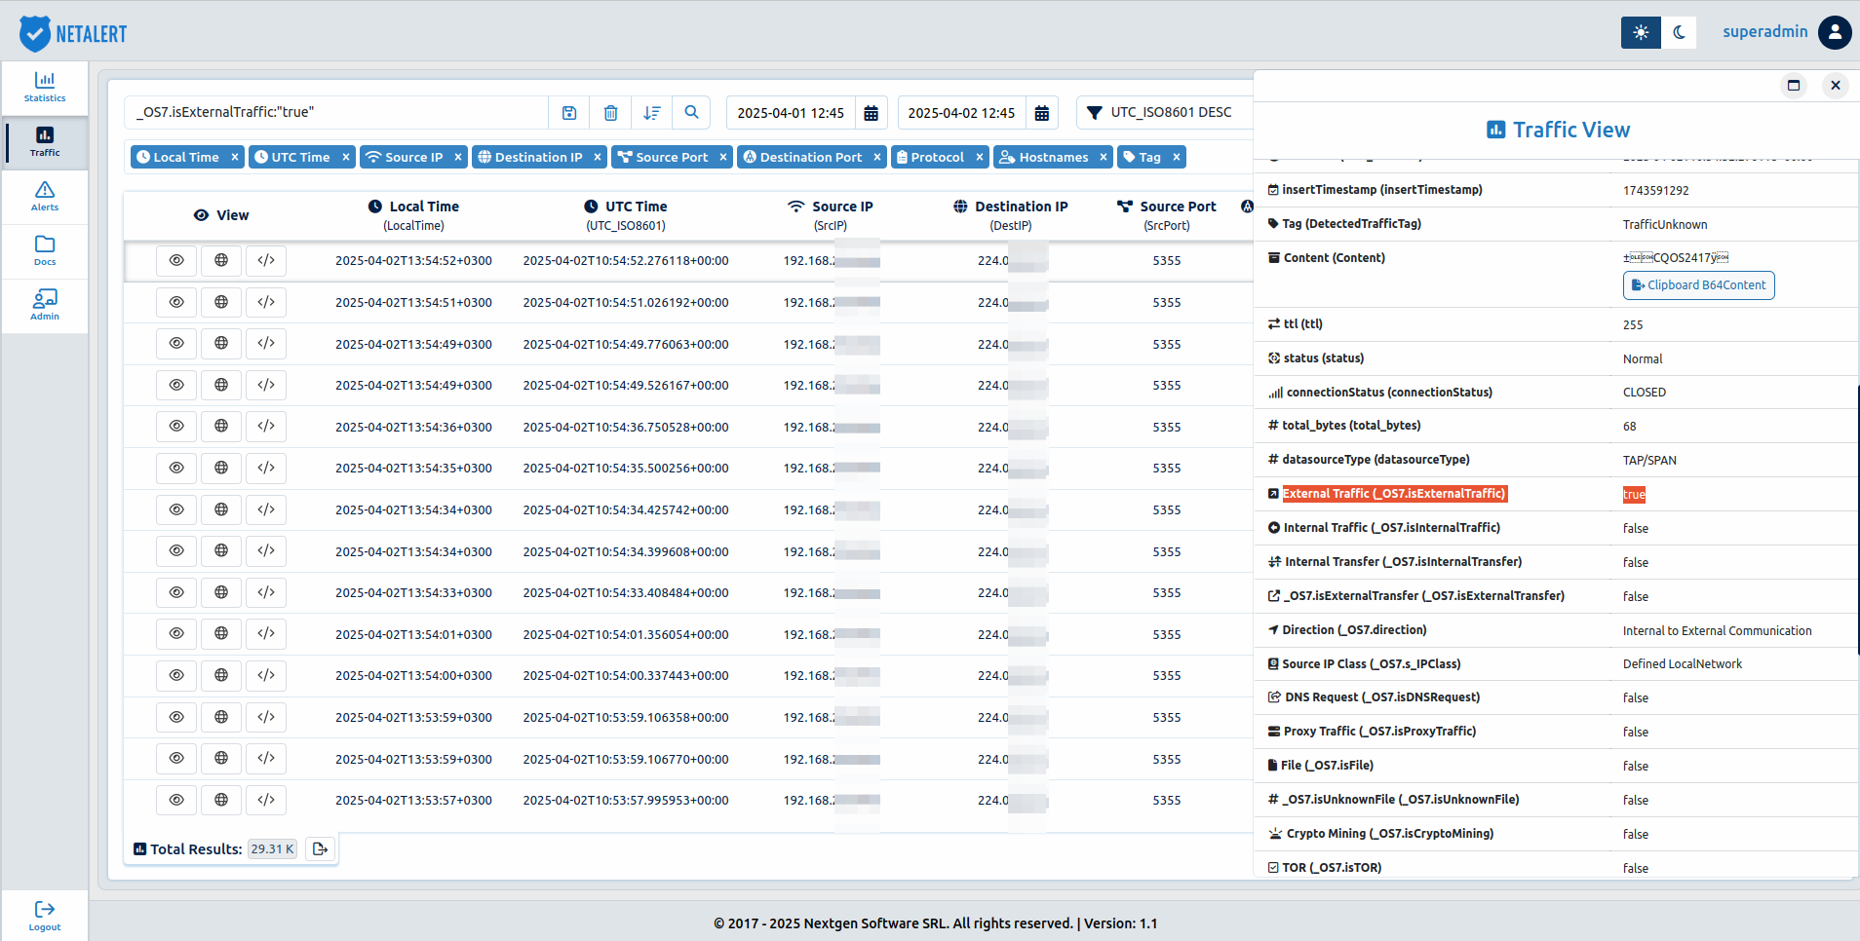Remove the Source IP column chip
Image resolution: width=1860 pixels, height=941 pixels.
[x=458, y=157]
